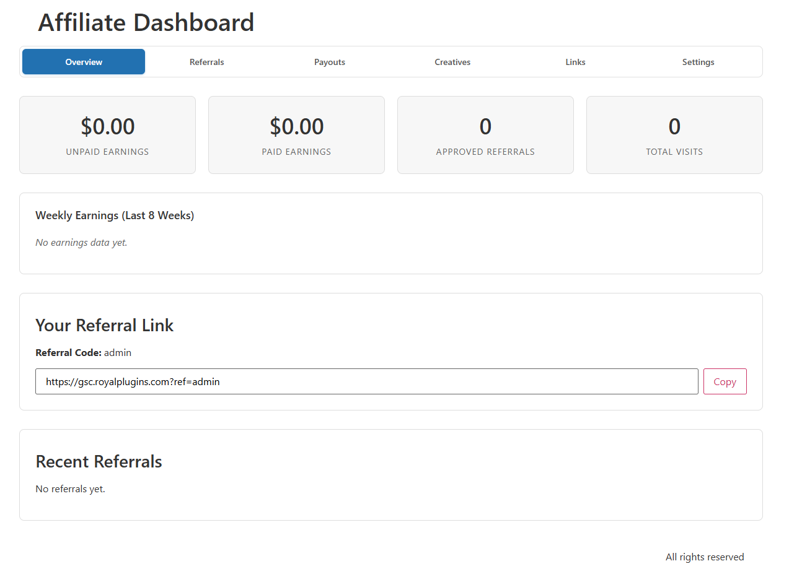The width and height of the screenshot is (802, 582).
Task: Click the Your Referral Link heading
Action: click(104, 325)
